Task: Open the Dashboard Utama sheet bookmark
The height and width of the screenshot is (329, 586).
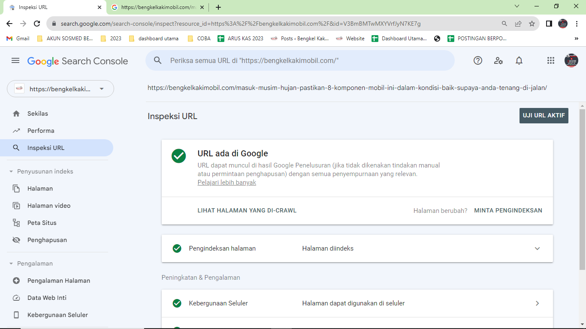Action: pyautogui.click(x=399, y=39)
